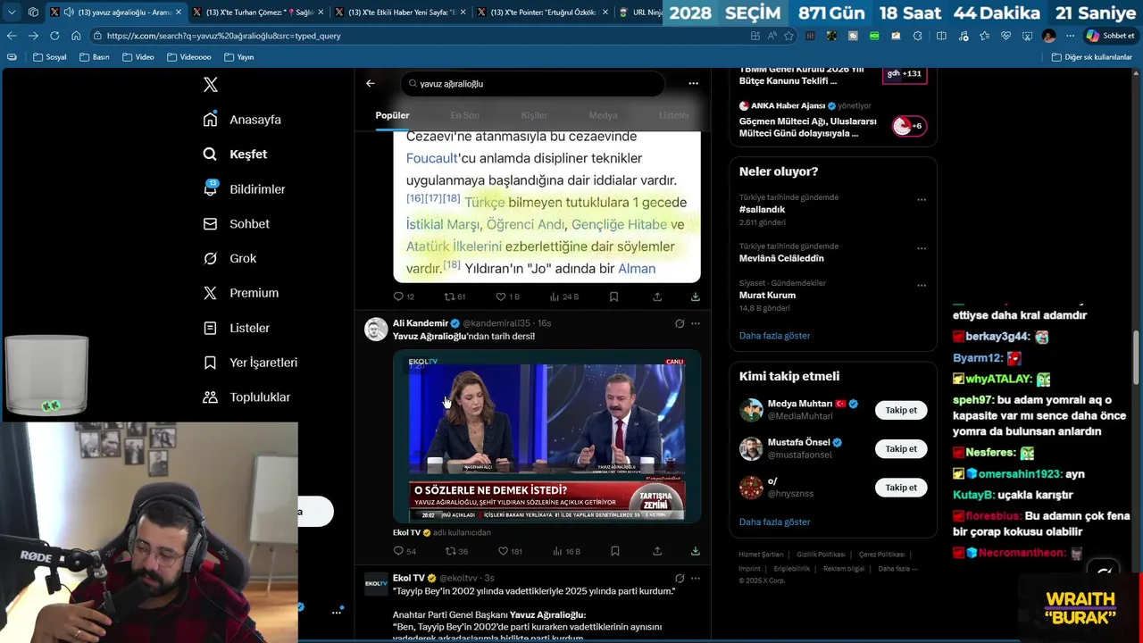The width and height of the screenshot is (1143, 643).
Task: Open options for Murat Kurum trend
Action: 922,286
